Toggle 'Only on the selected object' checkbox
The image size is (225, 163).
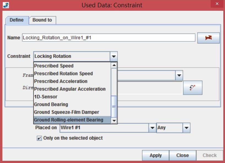coord(39,138)
